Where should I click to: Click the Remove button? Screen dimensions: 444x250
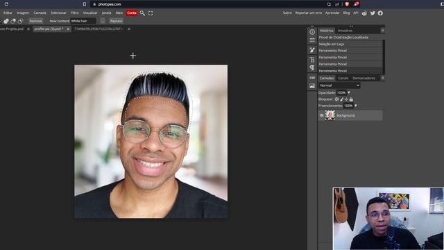tap(35, 21)
